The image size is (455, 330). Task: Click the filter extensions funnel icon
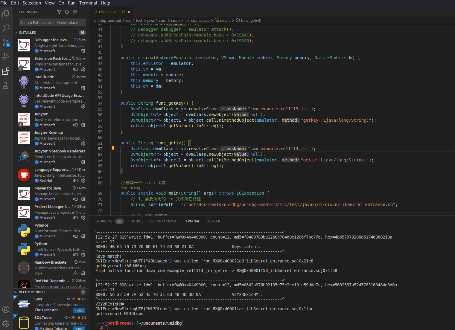(x=59, y=12)
